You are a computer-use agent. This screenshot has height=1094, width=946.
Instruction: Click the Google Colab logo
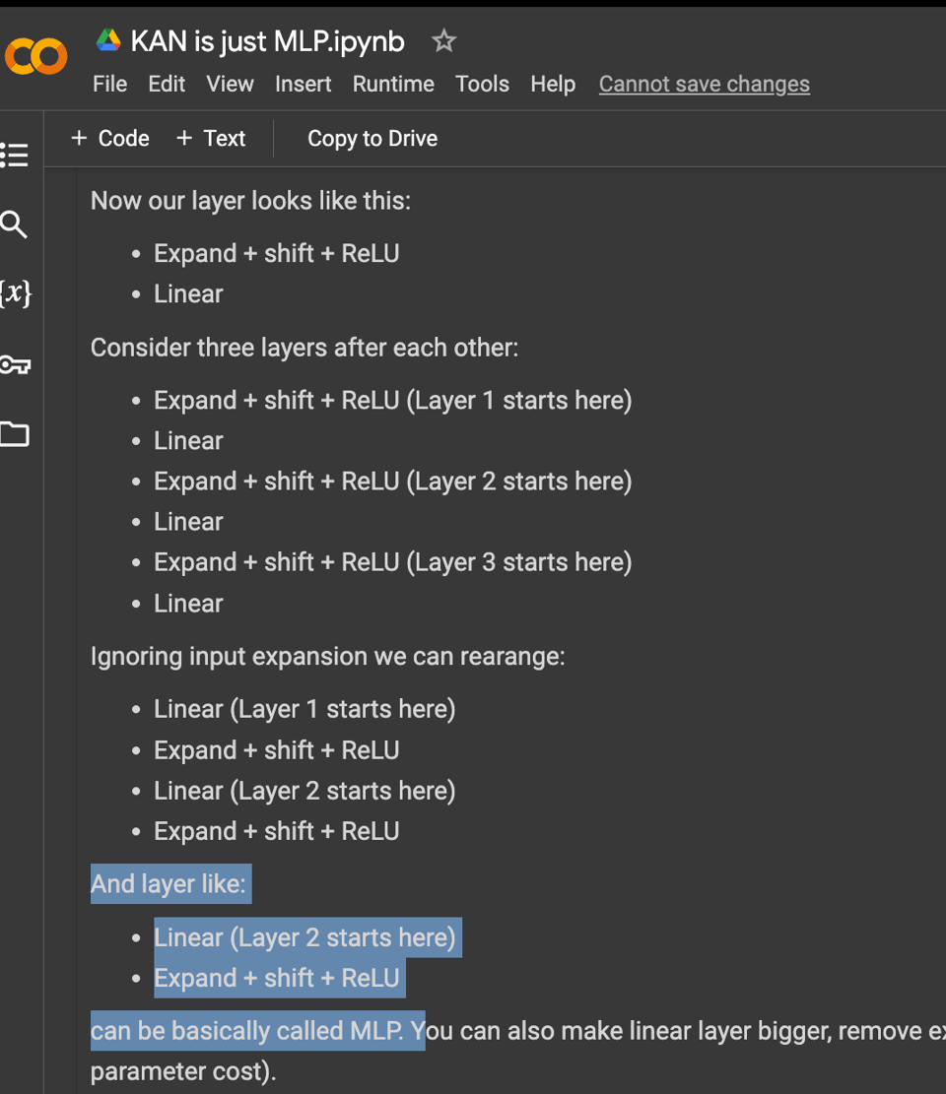35,57
